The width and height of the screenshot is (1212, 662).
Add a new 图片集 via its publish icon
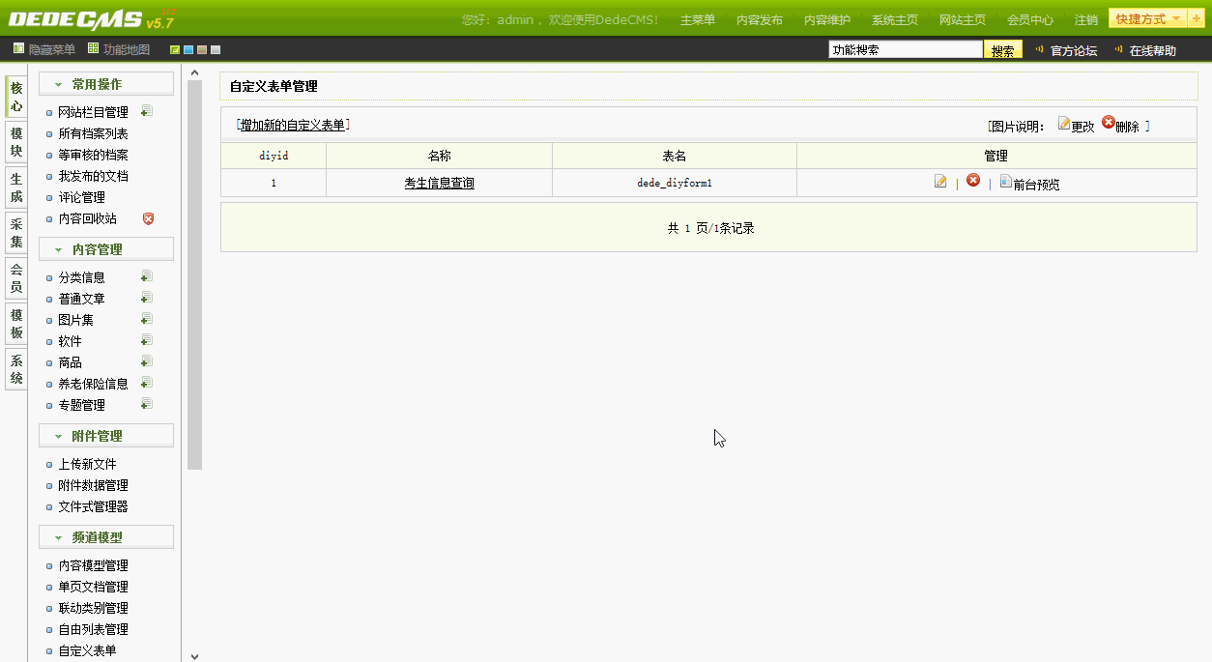[146, 318]
